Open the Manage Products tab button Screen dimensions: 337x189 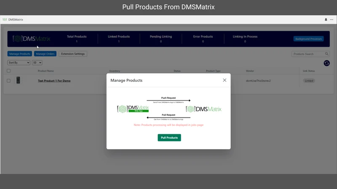point(19,54)
